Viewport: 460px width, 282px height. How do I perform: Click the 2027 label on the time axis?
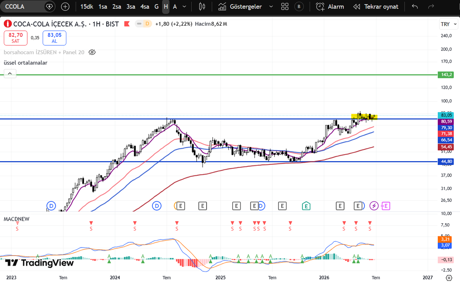click(x=428, y=278)
